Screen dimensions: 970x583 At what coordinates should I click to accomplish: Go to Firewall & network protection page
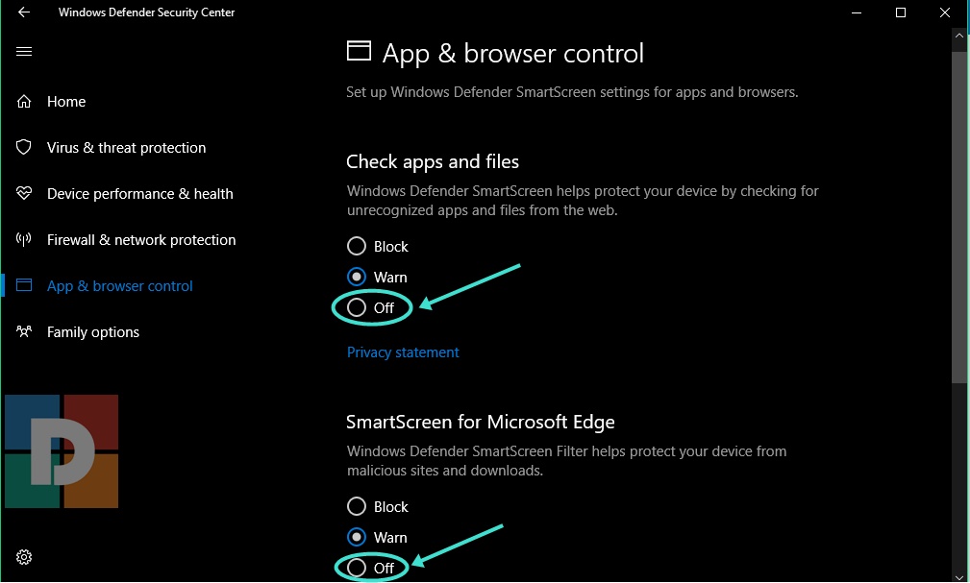[141, 240]
